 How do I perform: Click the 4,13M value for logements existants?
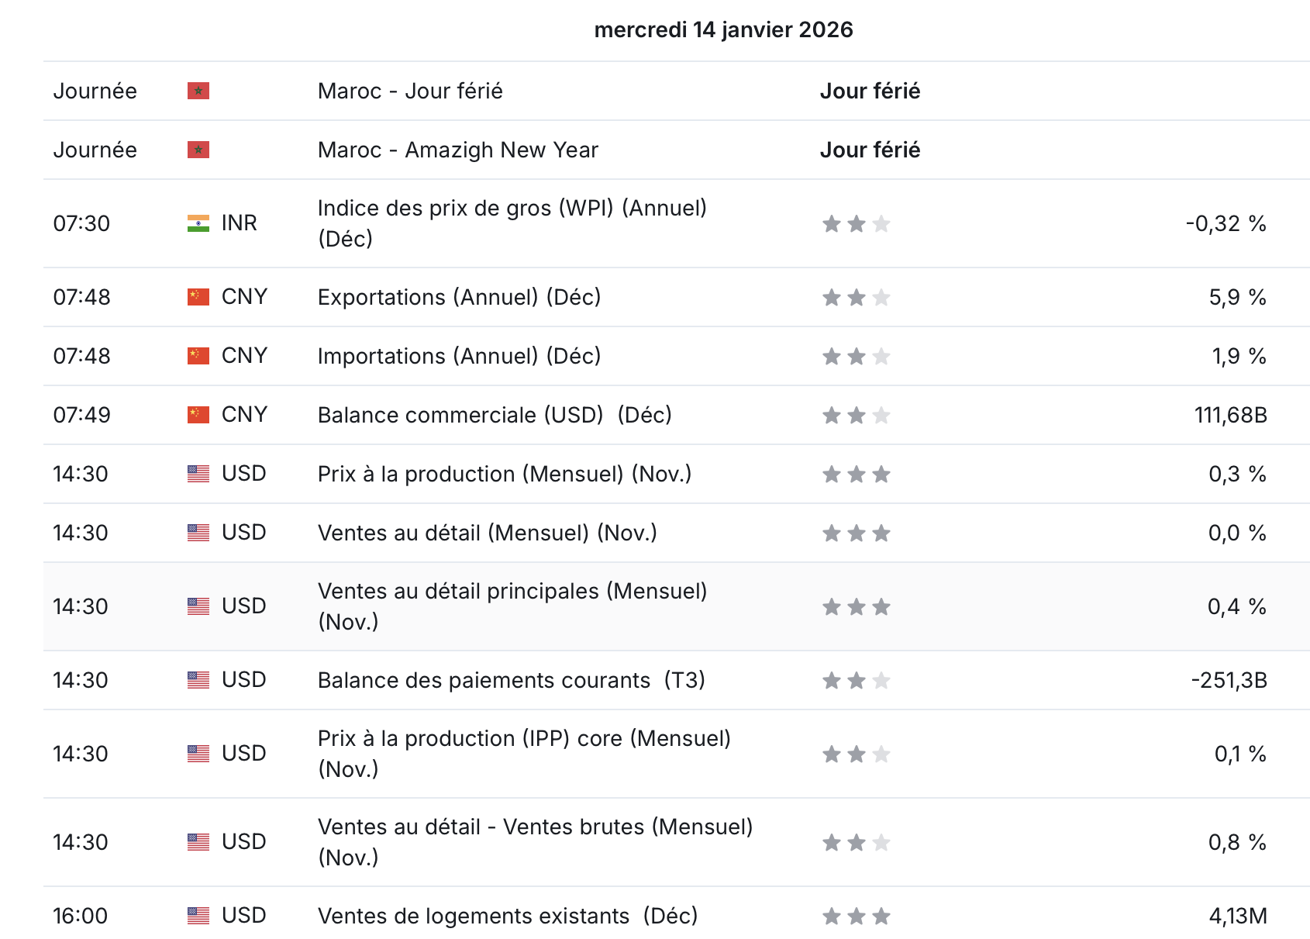[1238, 916]
